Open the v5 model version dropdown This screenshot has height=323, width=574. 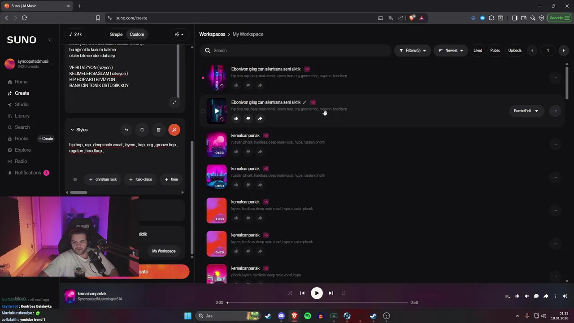tap(179, 35)
